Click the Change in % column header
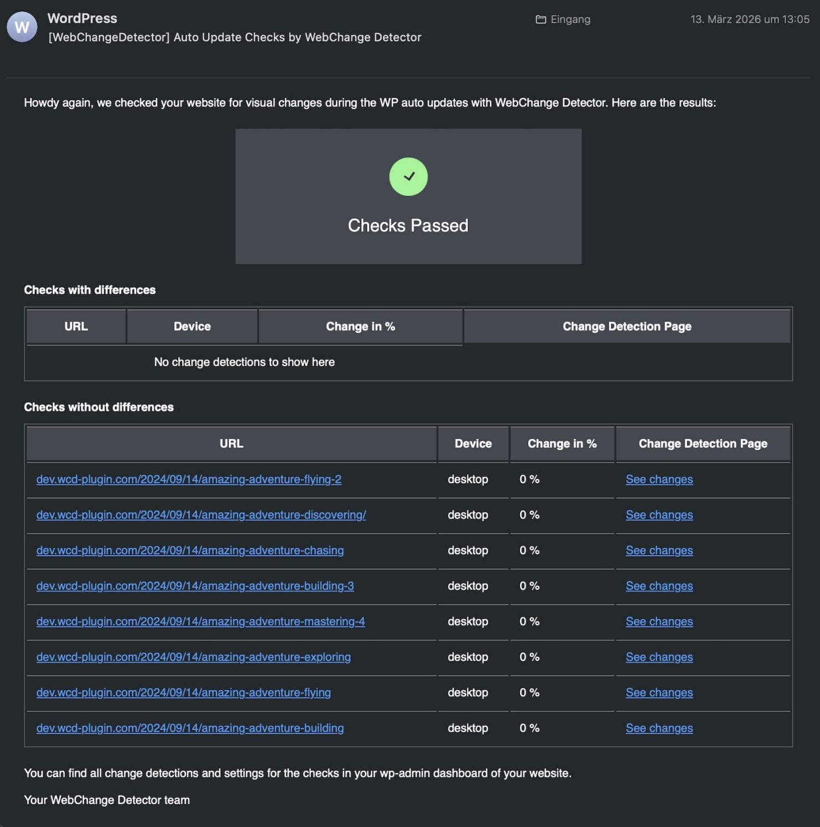820x827 pixels. pos(562,443)
